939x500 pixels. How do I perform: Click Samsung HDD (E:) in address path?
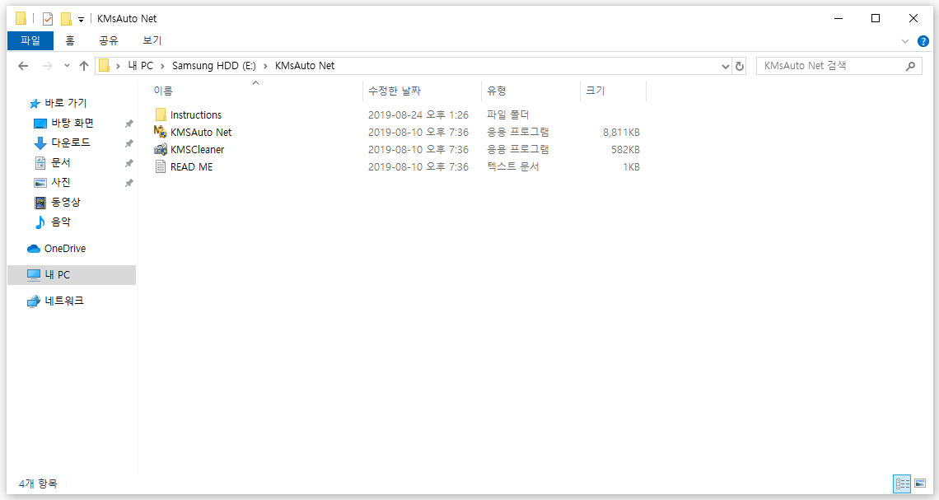pyautogui.click(x=214, y=66)
